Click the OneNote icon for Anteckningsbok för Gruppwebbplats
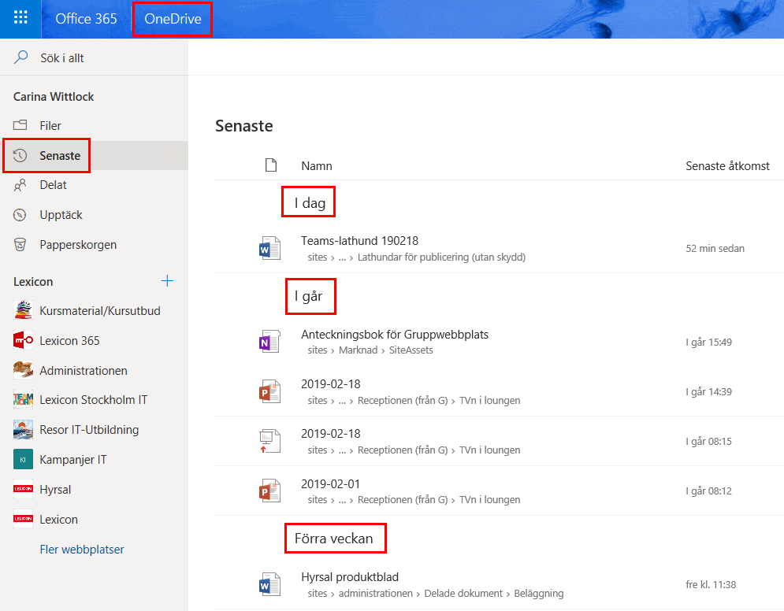 point(270,342)
